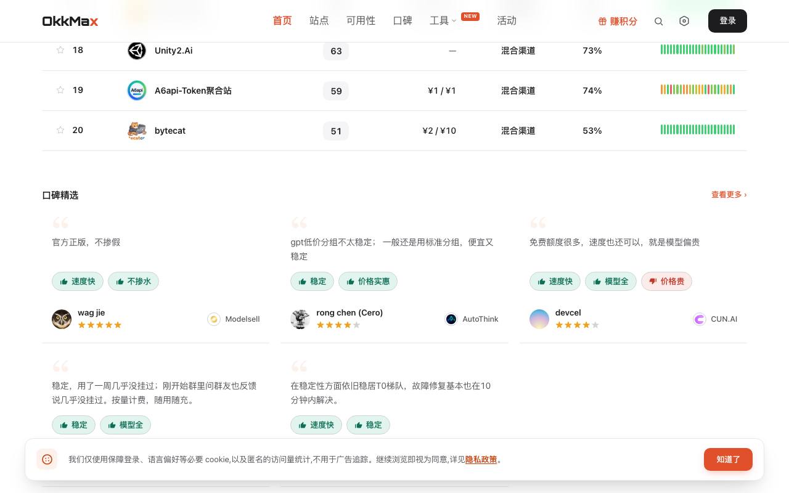789x493 pixels.
Task: Click price ¥1 / ¥1
Action: (x=442, y=91)
